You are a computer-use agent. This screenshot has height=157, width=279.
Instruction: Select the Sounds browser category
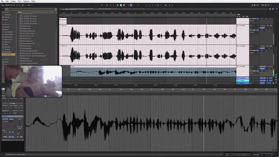click(x=7, y=27)
